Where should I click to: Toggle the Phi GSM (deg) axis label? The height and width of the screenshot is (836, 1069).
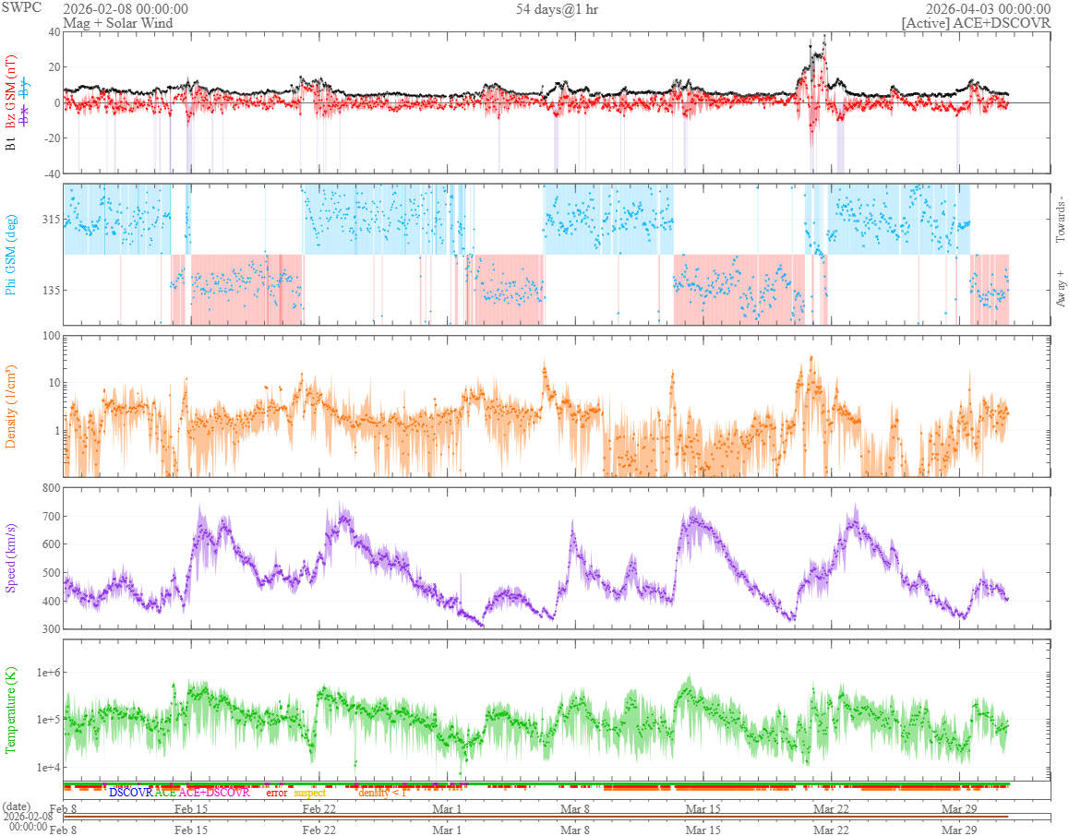[x=10, y=255]
